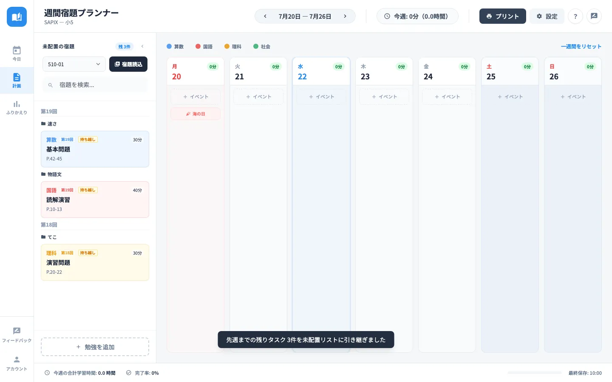Toggle the 社会 subject filter

point(262,46)
